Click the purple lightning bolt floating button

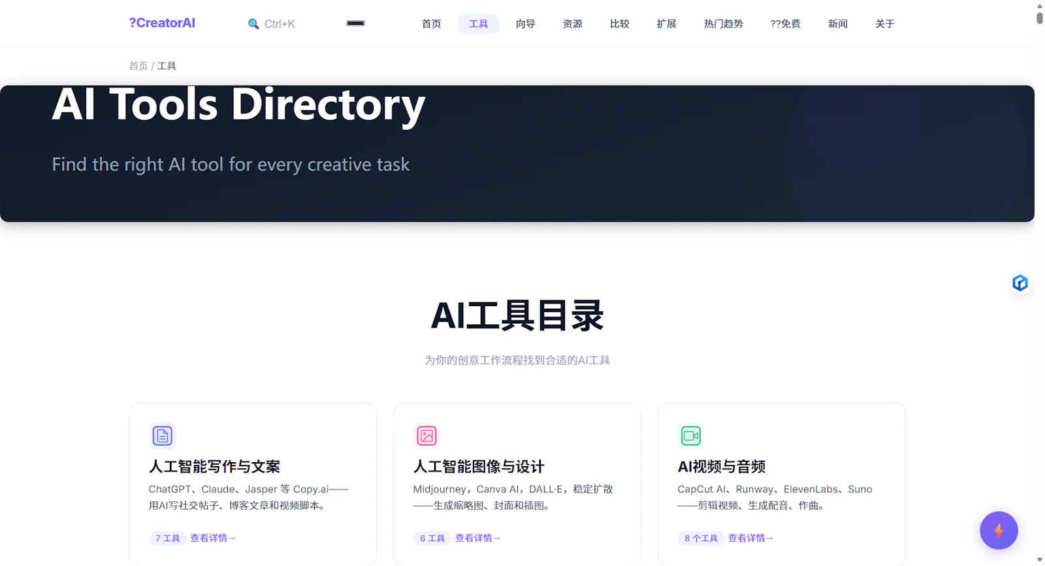click(x=999, y=530)
